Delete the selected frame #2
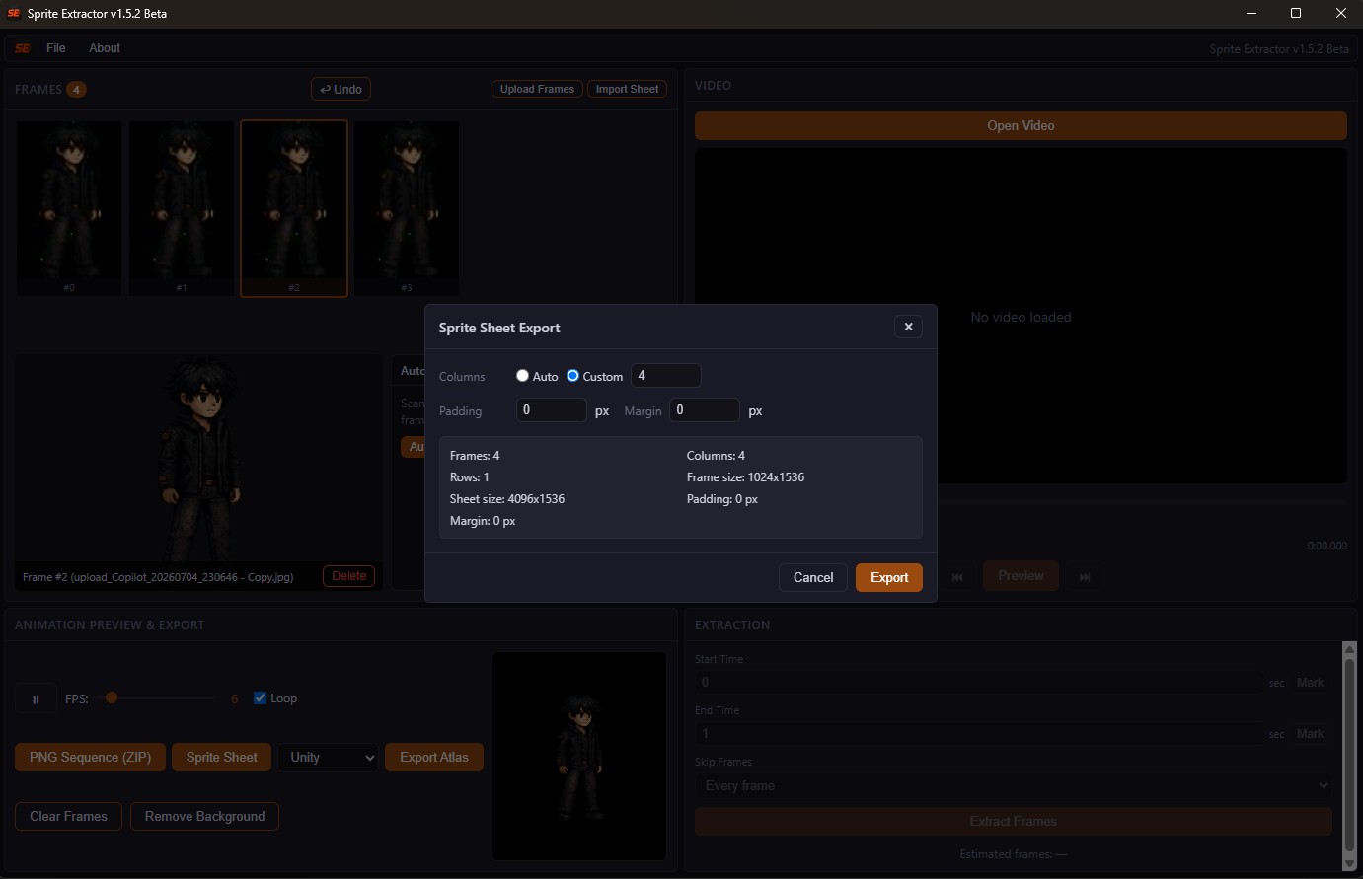The image size is (1363, 879). pyautogui.click(x=348, y=576)
